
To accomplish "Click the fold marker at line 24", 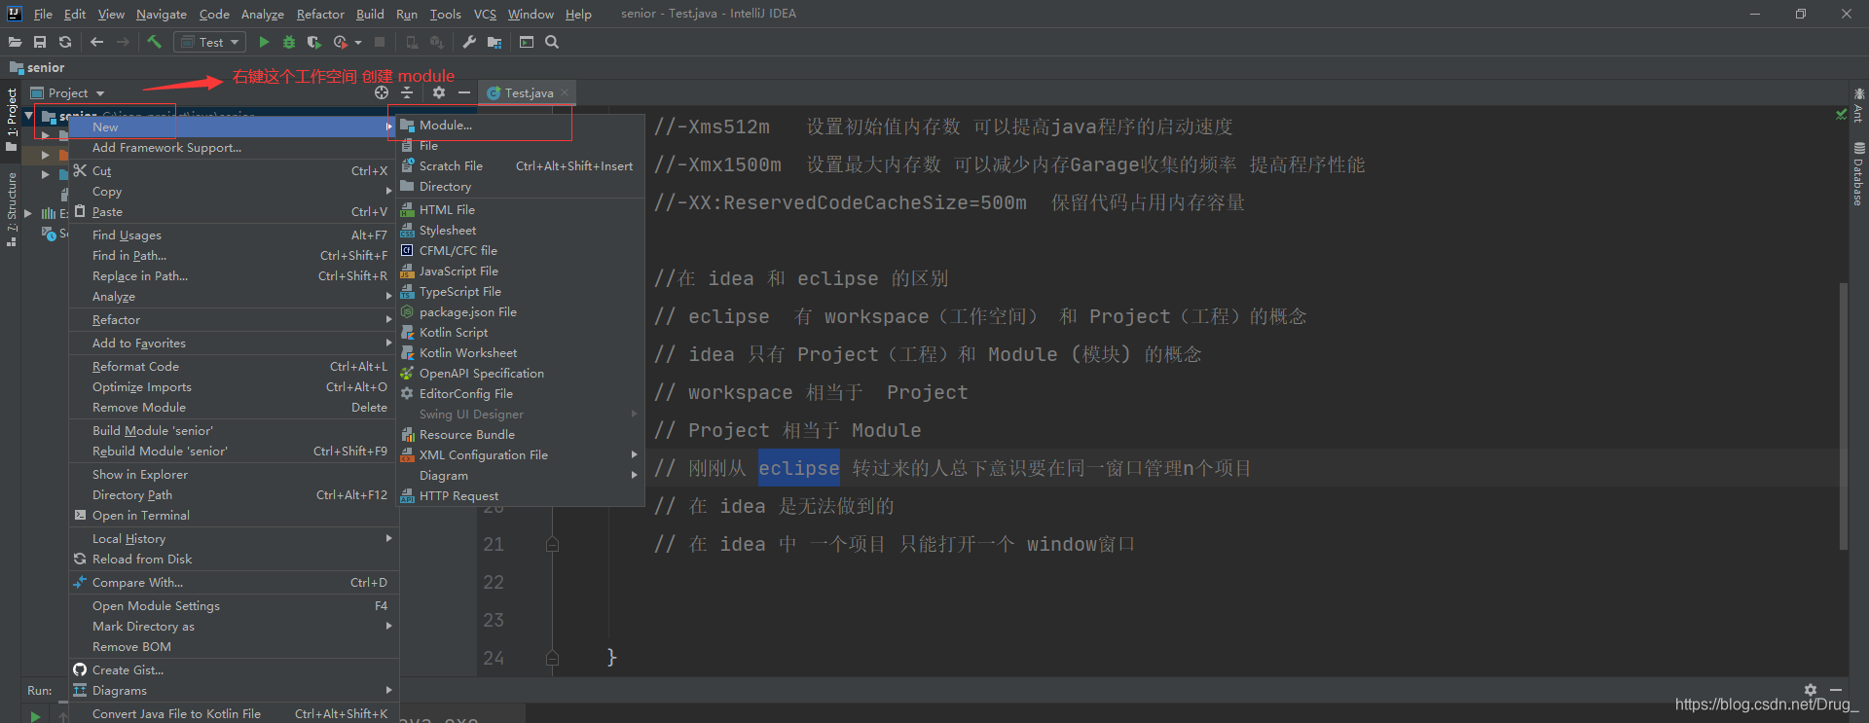I will [552, 658].
